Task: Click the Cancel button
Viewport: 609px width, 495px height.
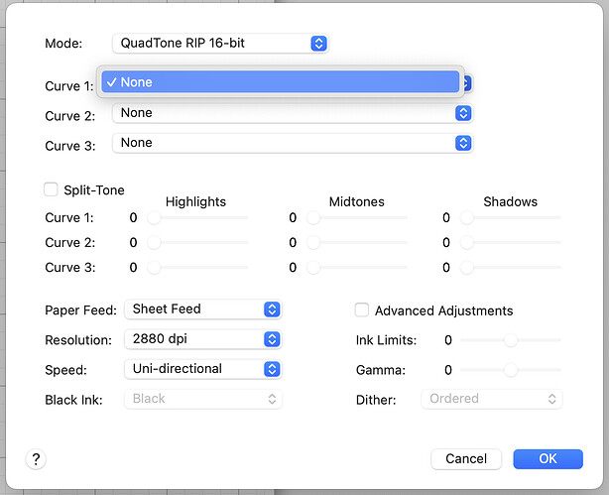Action: coord(466,459)
